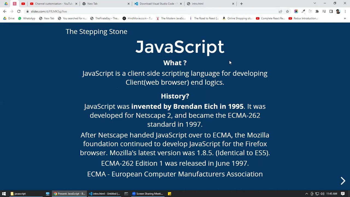
Task: Close the Channel customisation tab
Action: pos(76,4)
